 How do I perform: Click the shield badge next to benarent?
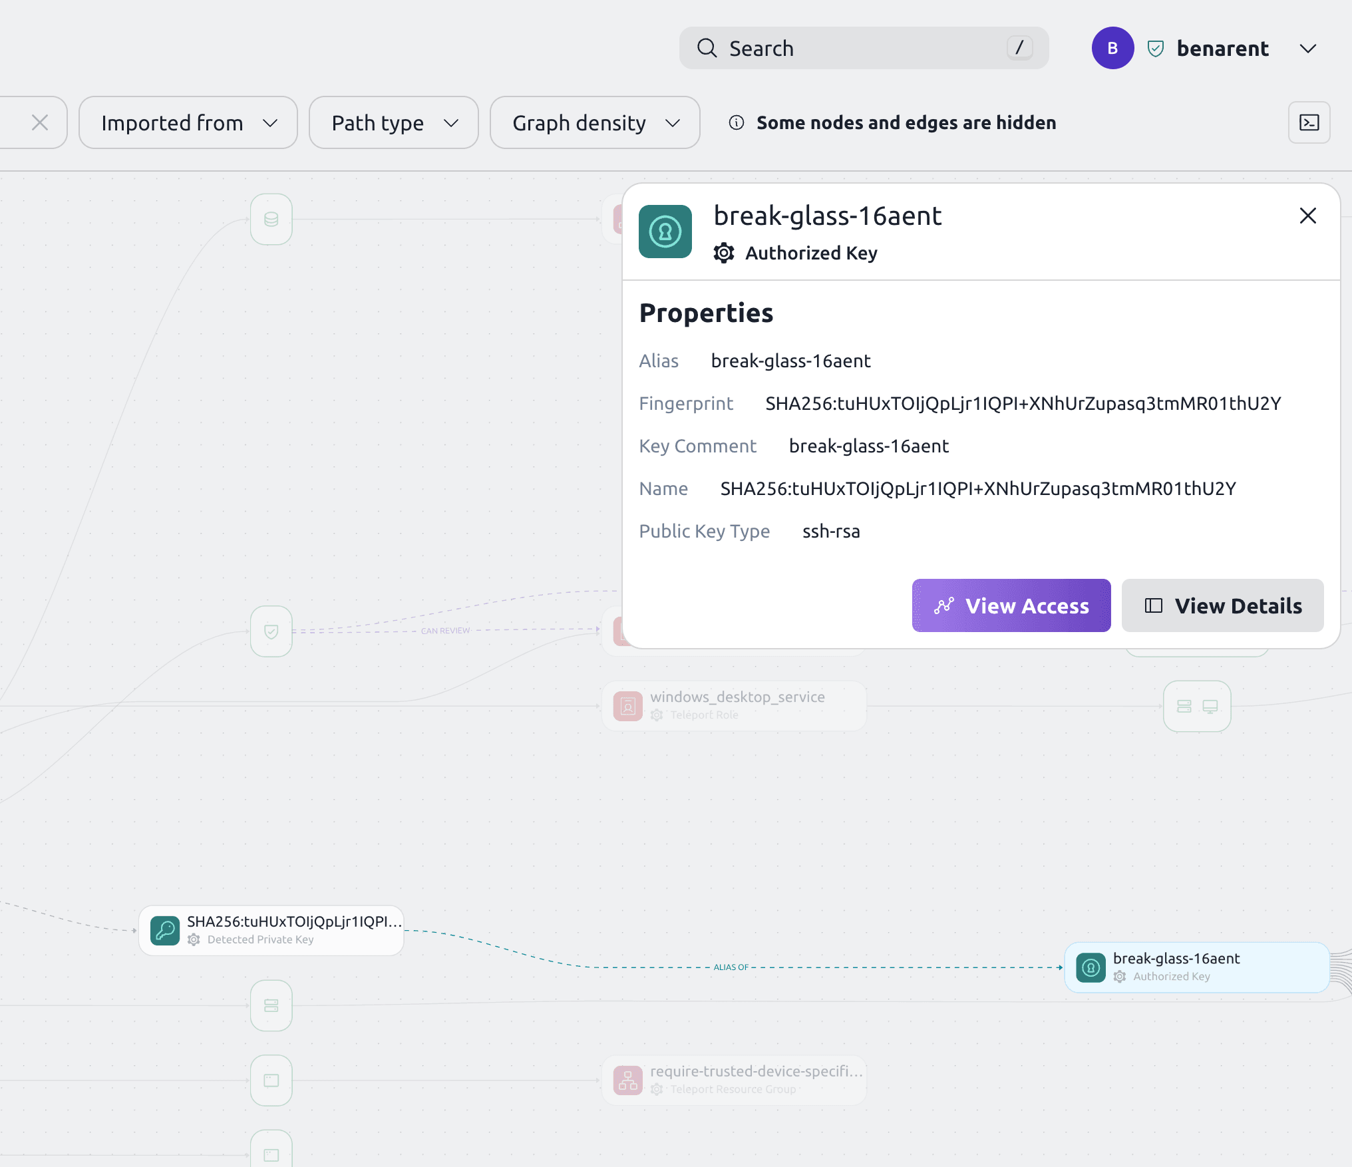[1155, 48]
